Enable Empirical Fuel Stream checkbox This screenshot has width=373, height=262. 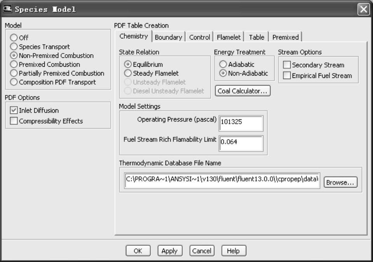(287, 76)
